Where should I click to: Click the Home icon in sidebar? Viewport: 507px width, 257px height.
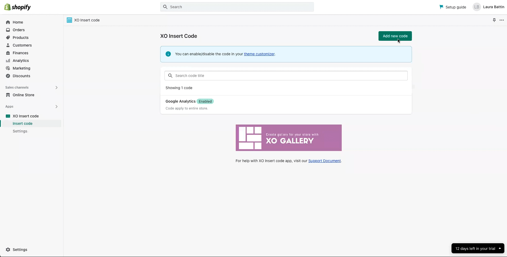click(8, 22)
